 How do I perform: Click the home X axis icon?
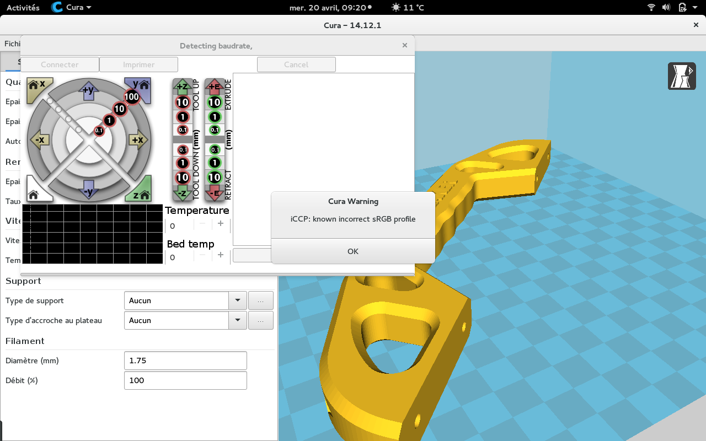point(36,85)
